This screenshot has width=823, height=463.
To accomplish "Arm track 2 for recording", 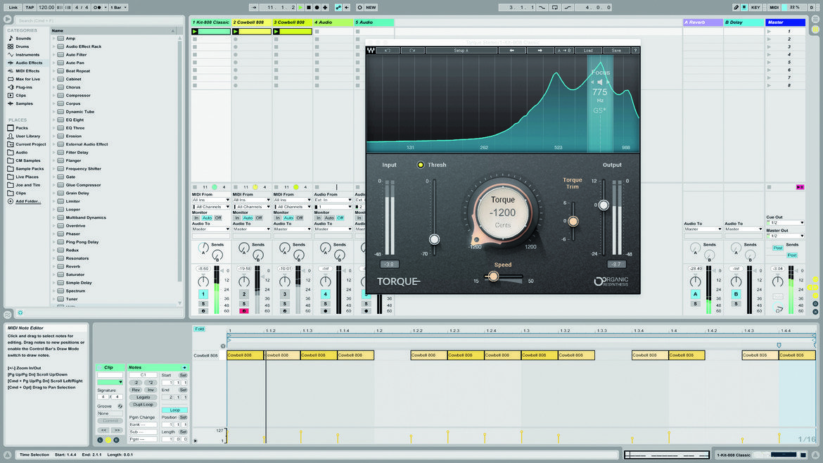I will pos(244,311).
